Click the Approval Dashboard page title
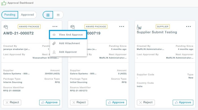This screenshot has height=110, width=198. pos(20,3)
